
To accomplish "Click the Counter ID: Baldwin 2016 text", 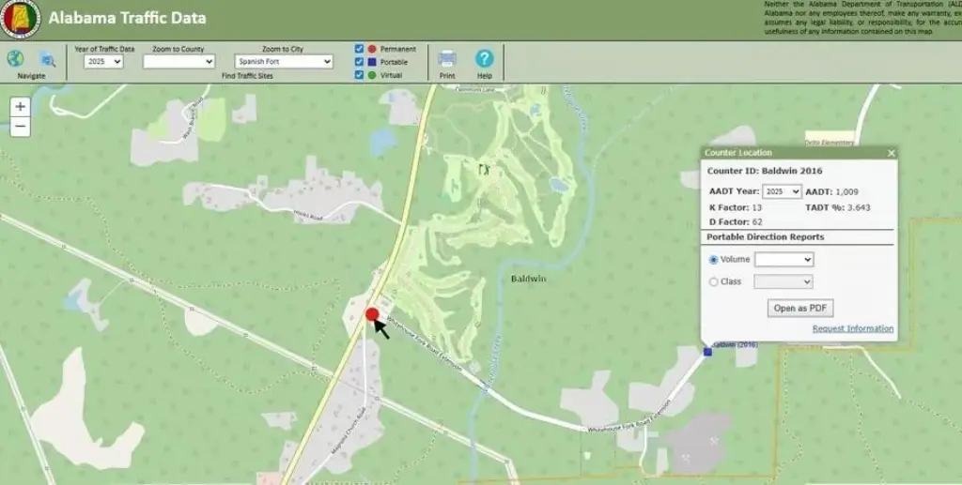I will point(765,171).
